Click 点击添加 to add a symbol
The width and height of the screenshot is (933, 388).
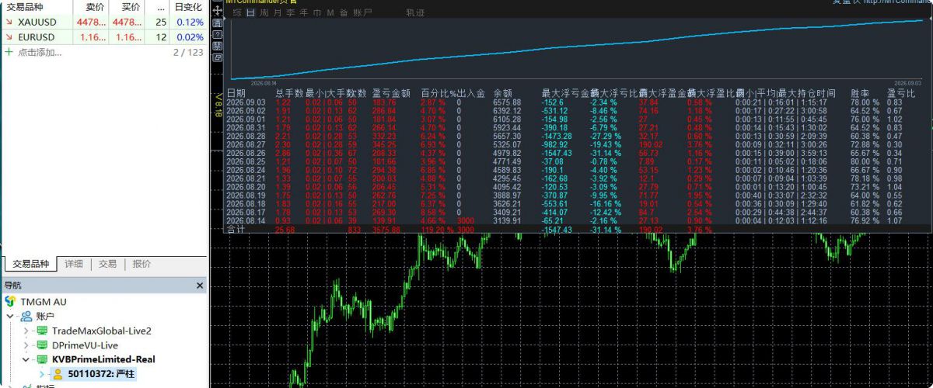point(40,52)
